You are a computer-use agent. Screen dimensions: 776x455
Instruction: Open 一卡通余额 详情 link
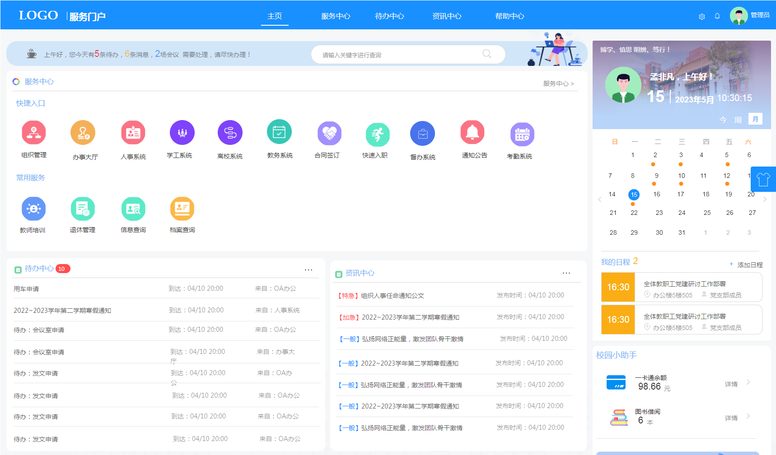click(731, 384)
